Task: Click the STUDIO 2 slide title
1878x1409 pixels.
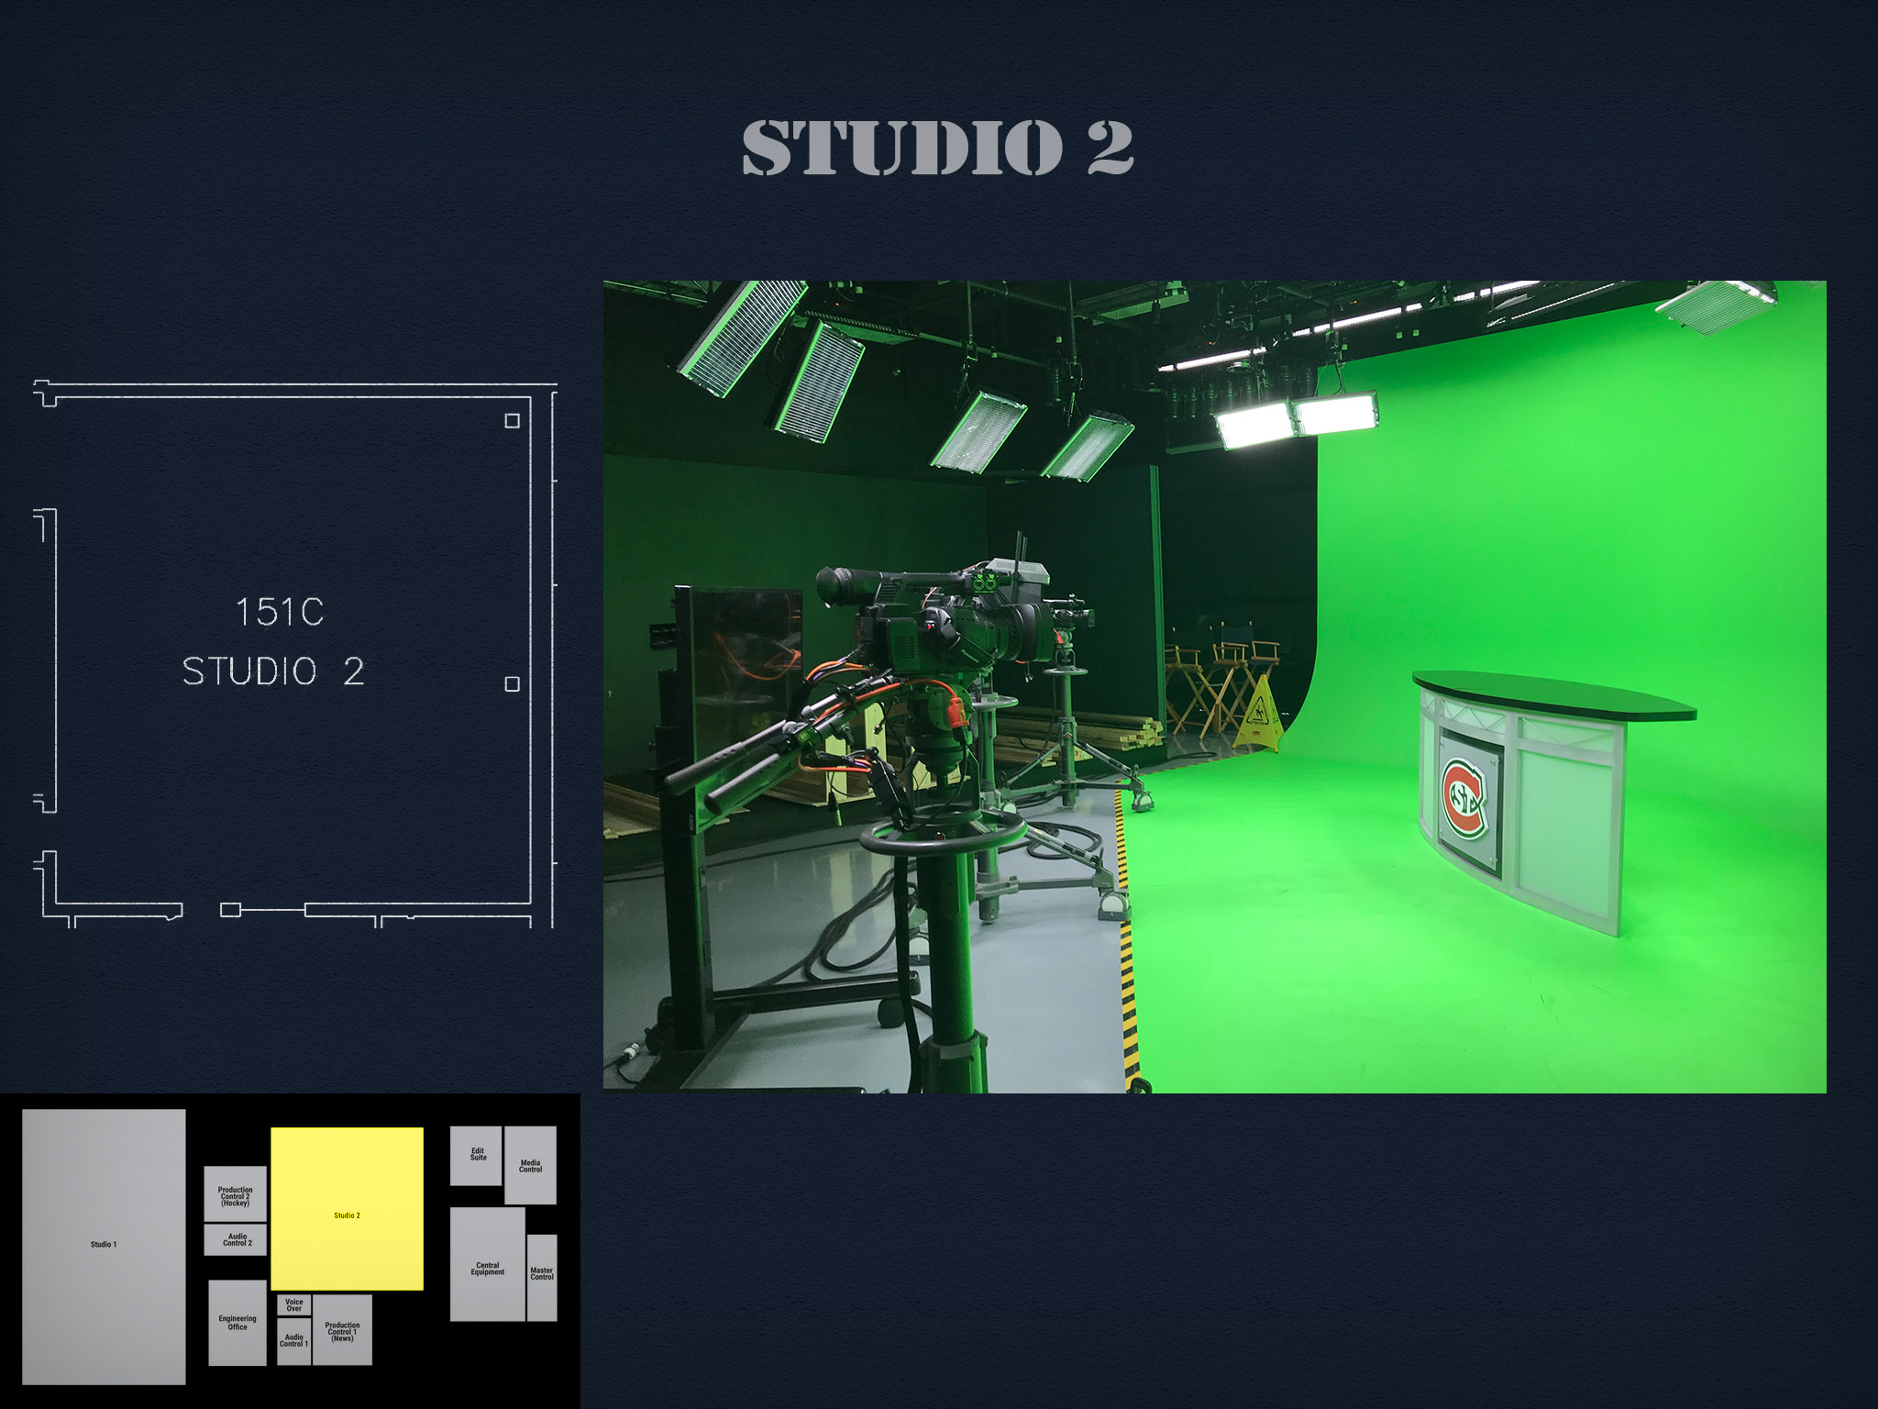Action: (938, 148)
